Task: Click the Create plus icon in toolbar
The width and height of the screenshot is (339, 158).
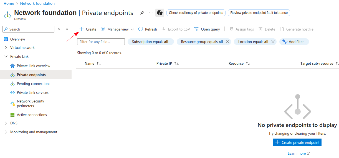Action: tap(82, 29)
